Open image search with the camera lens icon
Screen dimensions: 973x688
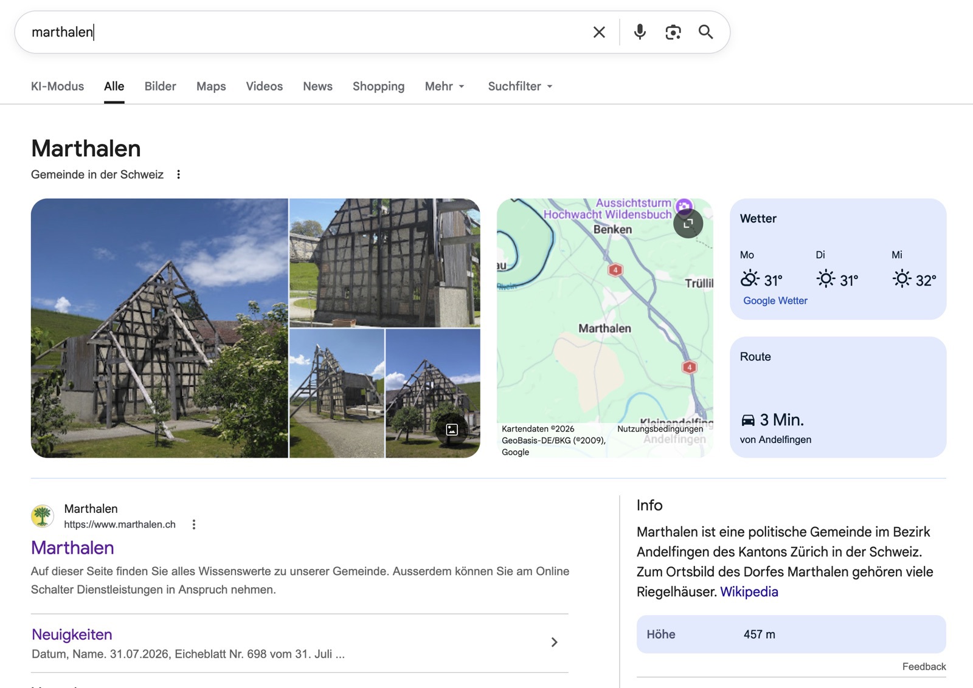click(673, 32)
